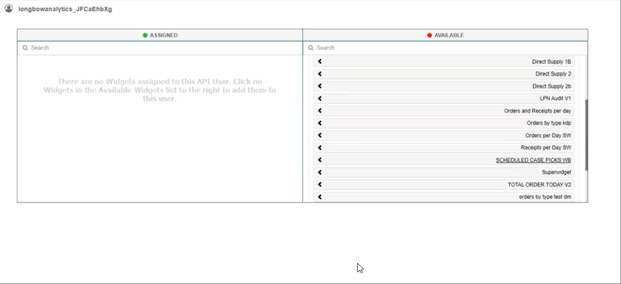This screenshot has height=284, width=621.
Task: Focus the Assigned widgets search field
Action: coord(159,48)
